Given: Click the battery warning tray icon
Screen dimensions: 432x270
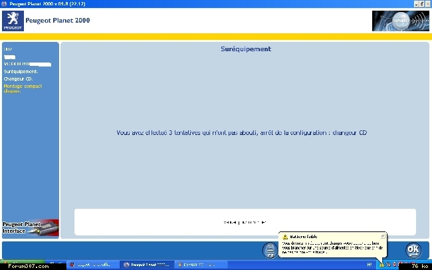Looking at the screenshot, I should 382,265.
